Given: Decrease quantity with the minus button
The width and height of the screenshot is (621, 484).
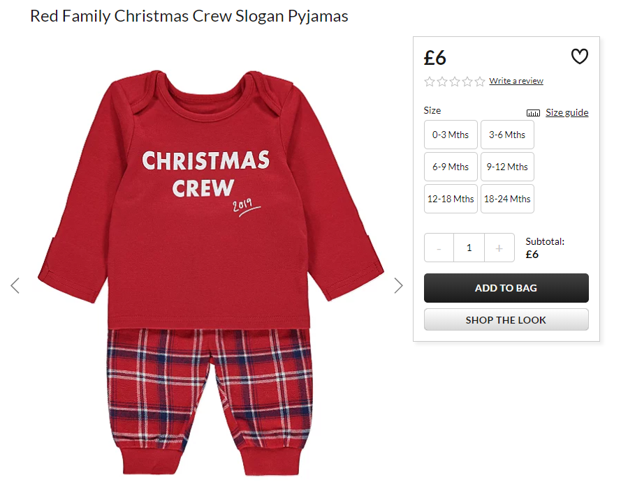Looking at the screenshot, I should coord(439,248).
